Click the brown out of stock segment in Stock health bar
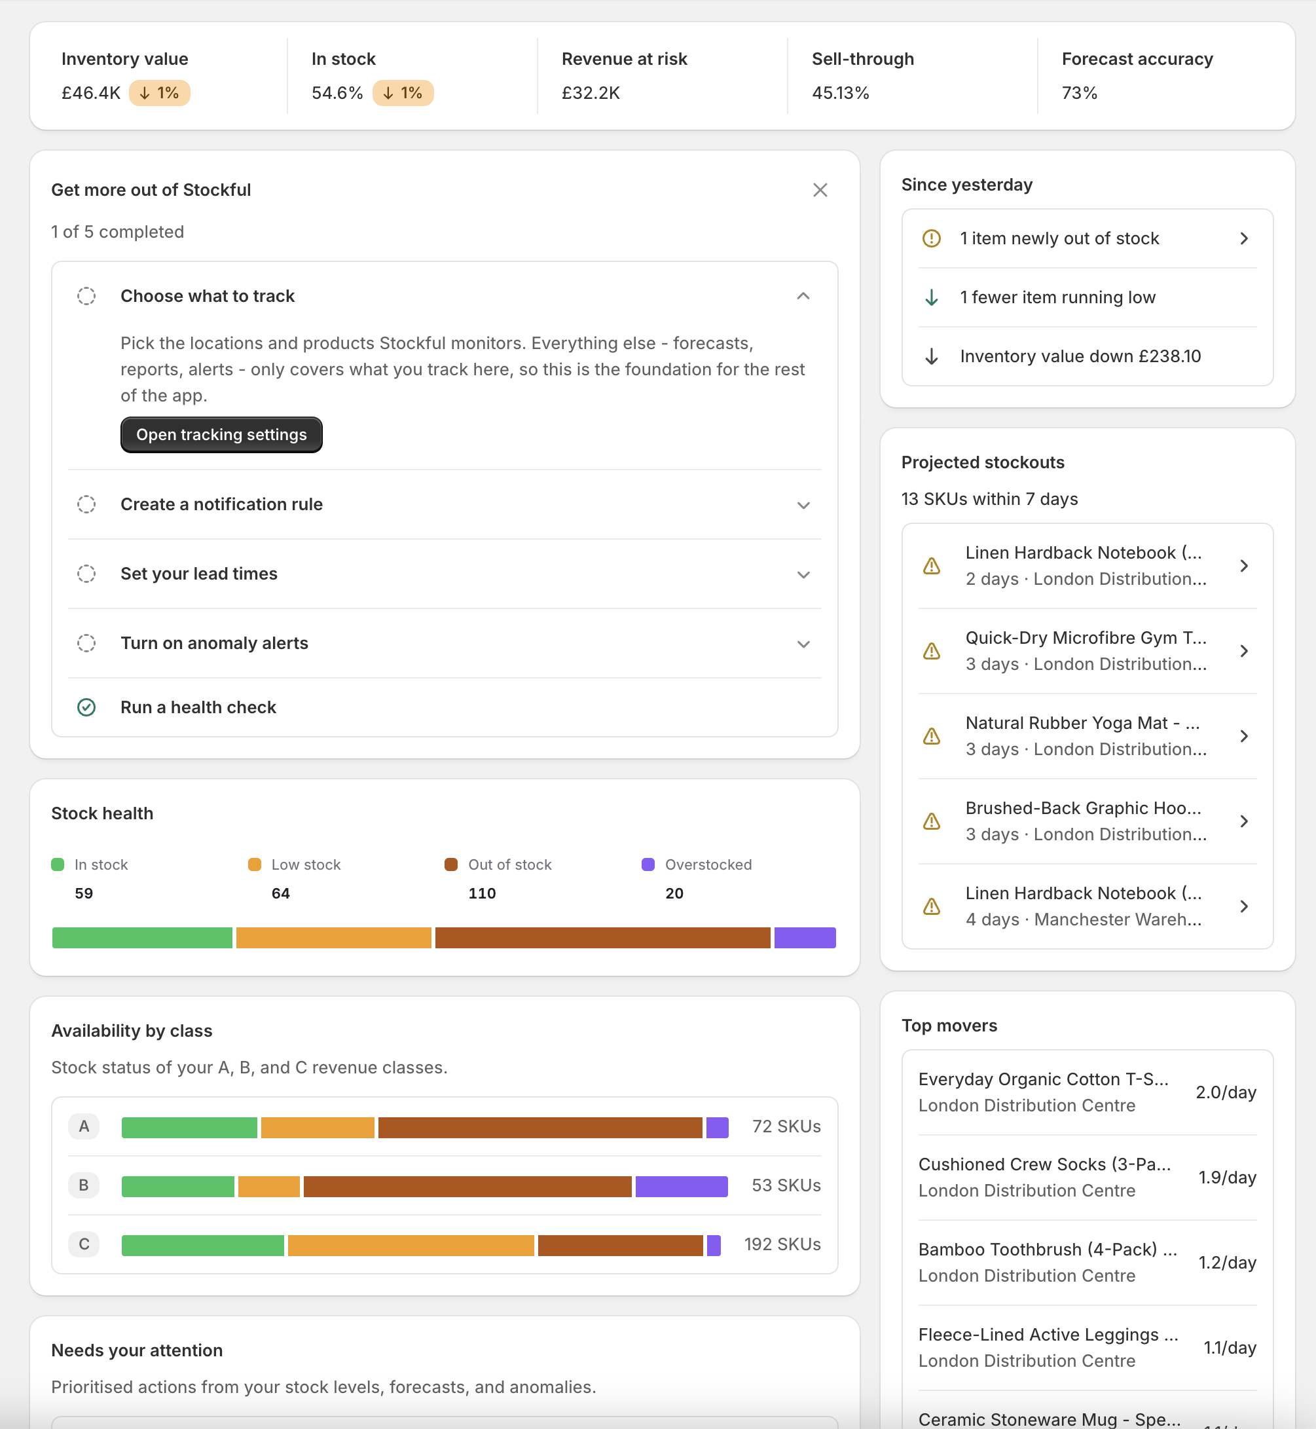 602,938
